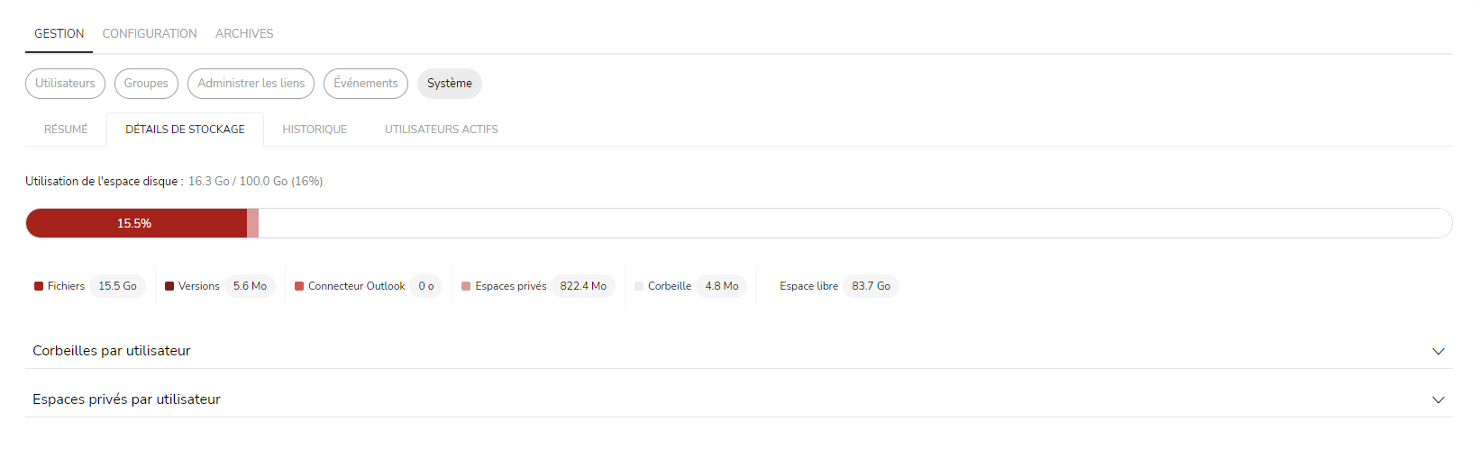Open the Corbeilles par utilisateur section title
The width and height of the screenshot is (1479, 466).
click(112, 351)
